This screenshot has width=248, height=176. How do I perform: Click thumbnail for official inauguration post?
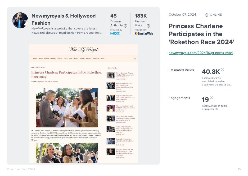[111, 119]
